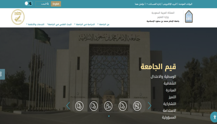Click the التميز value text

point(172,97)
